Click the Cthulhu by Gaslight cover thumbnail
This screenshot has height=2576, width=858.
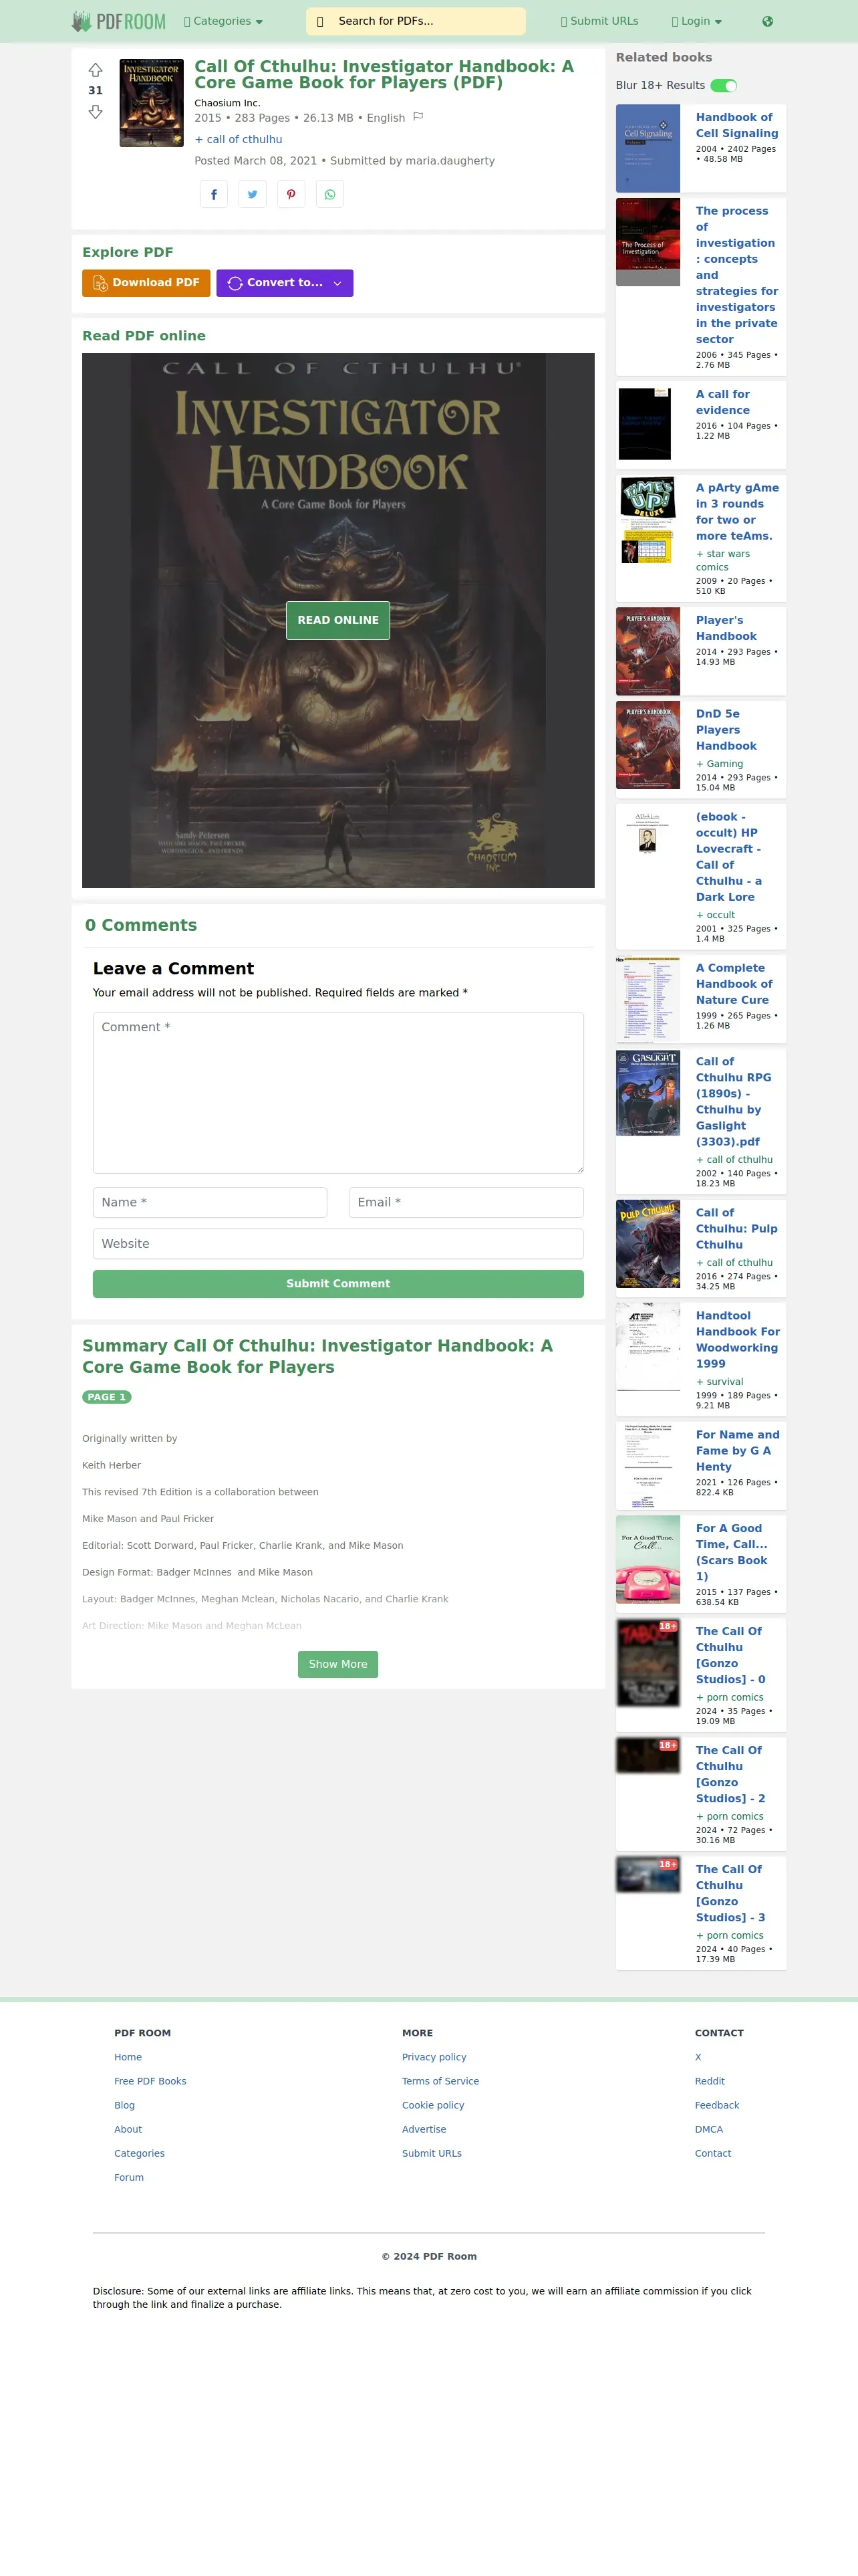click(x=648, y=1092)
